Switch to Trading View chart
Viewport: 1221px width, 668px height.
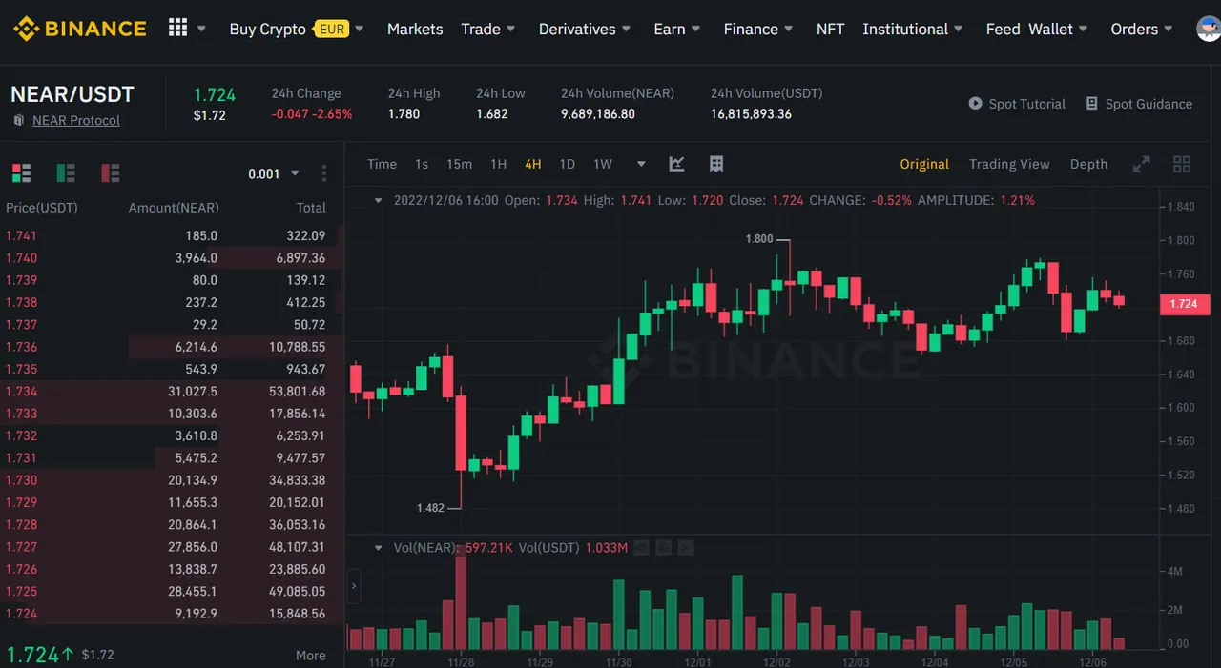[1009, 164]
